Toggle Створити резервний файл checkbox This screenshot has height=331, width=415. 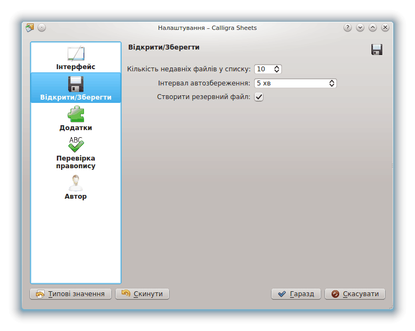(x=259, y=97)
